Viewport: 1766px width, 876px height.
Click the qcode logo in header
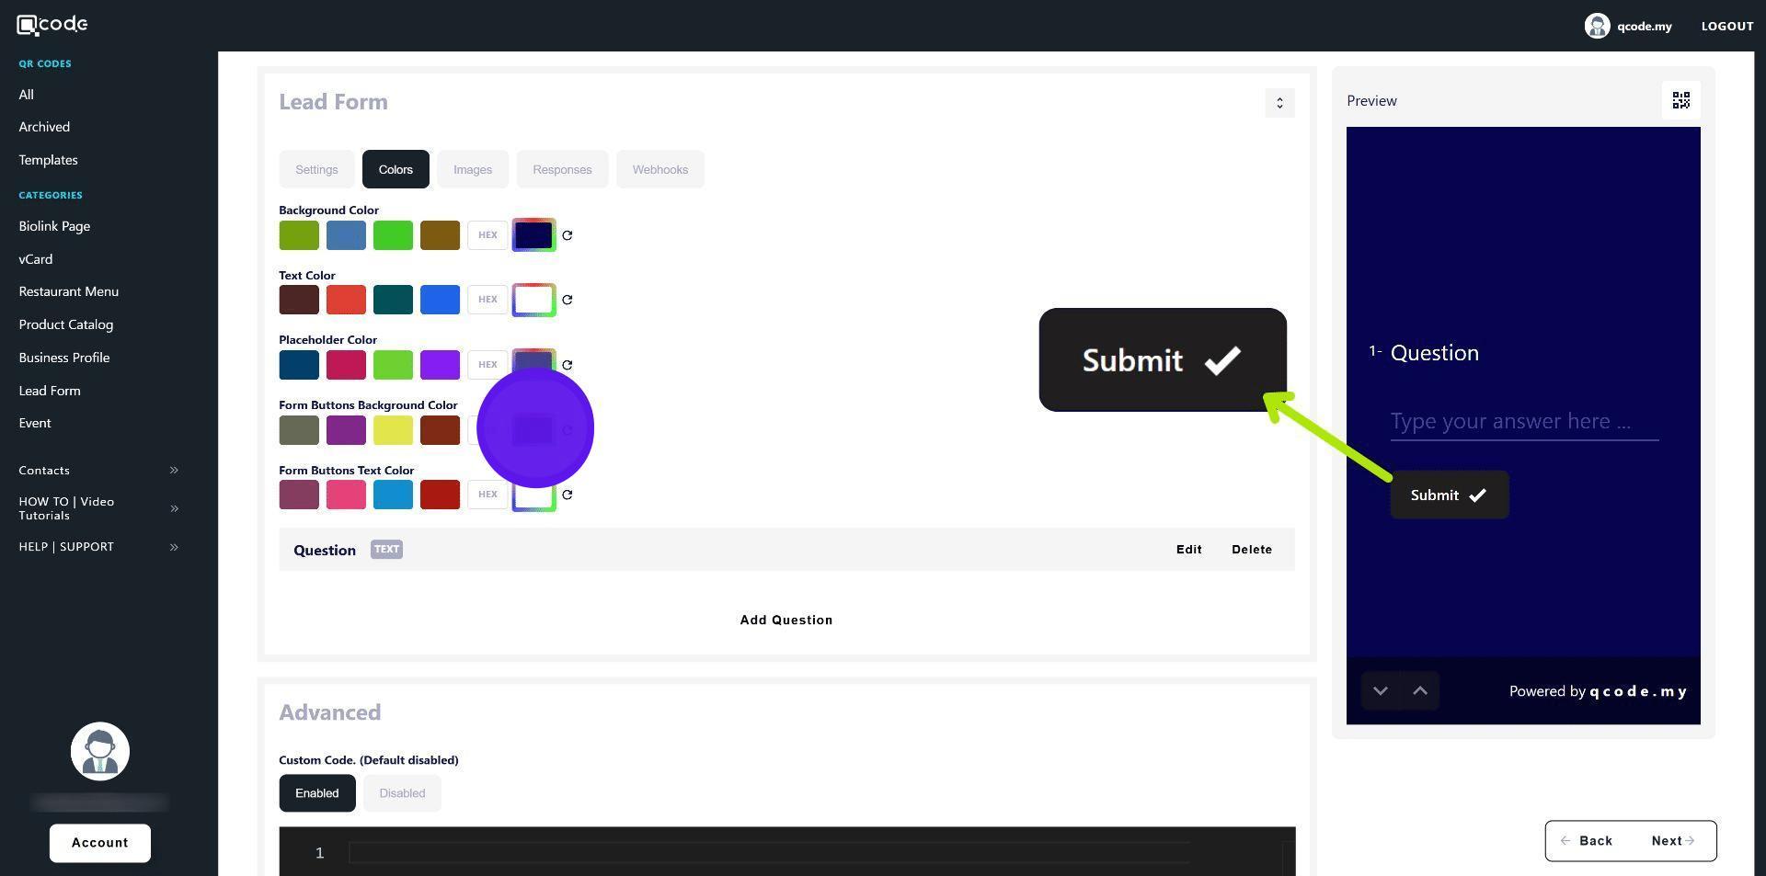[x=52, y=25]
